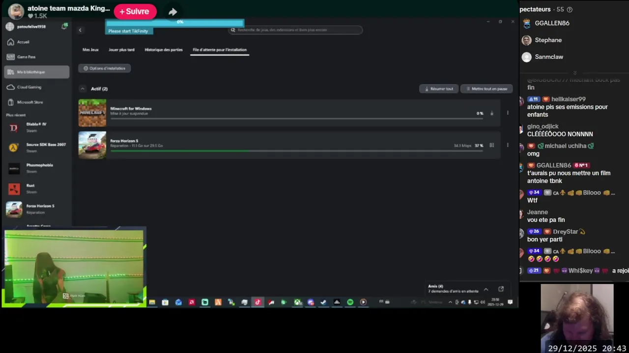Click hellkaiser99 username in chat
This screenshot has width=629, height=353.
[569, 99]
